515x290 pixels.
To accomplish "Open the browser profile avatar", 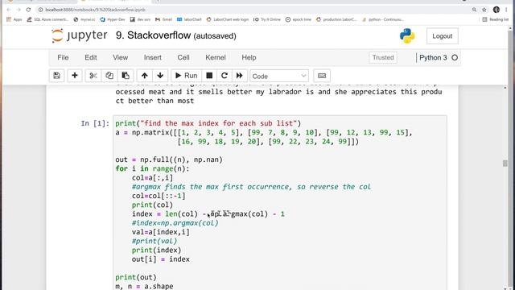I will [x=496, y=10].
